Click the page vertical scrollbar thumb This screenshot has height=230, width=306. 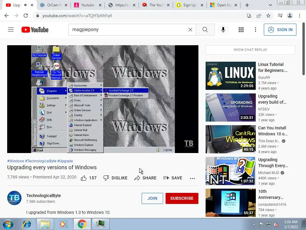pyautogui.click(x=304, y=49)
